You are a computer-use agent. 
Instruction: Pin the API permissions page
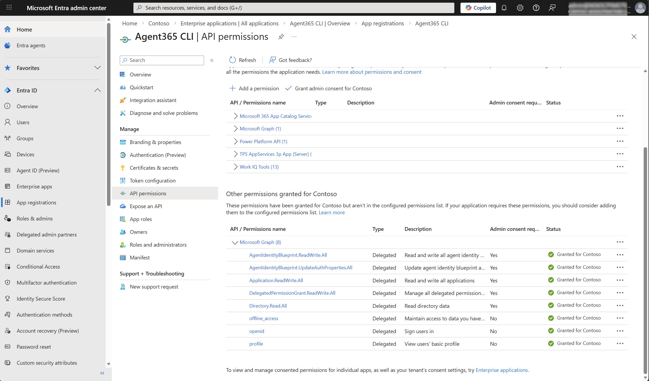[x=281, y=37]
